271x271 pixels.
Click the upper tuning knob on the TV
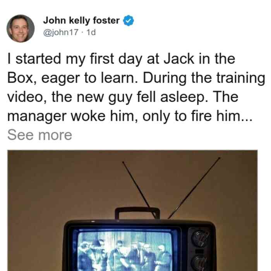[x=200, y=239]
